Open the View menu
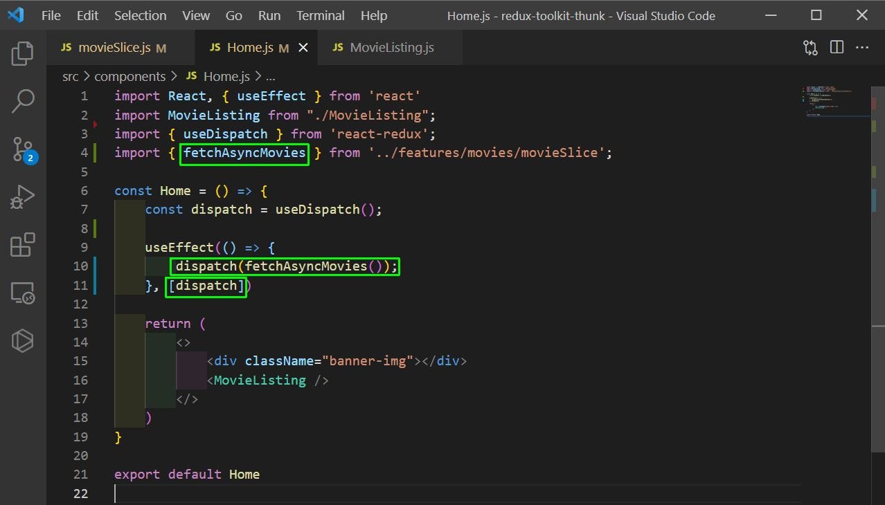This screenshot has height=505, width=885. pyautogui.click(x=196, y=15)
